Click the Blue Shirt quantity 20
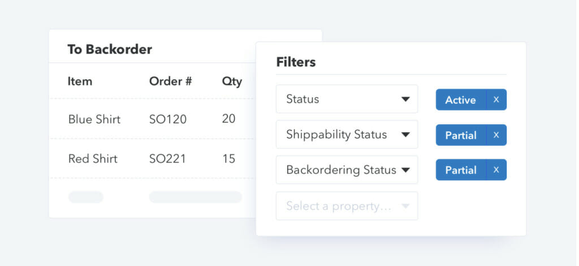Viewport: 579px width, 266px height. coord(228,119)
